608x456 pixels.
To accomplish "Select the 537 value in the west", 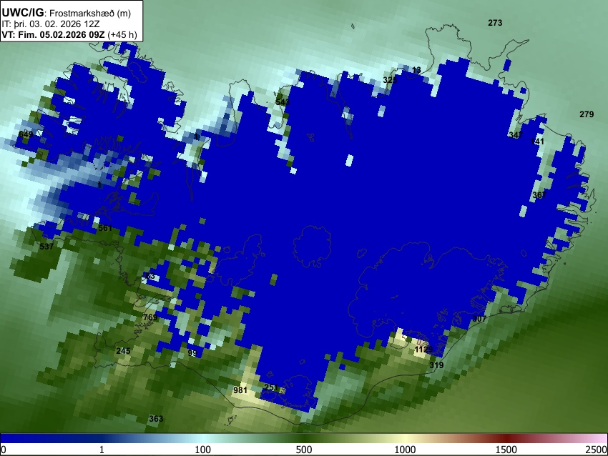I will pos(46,247).
